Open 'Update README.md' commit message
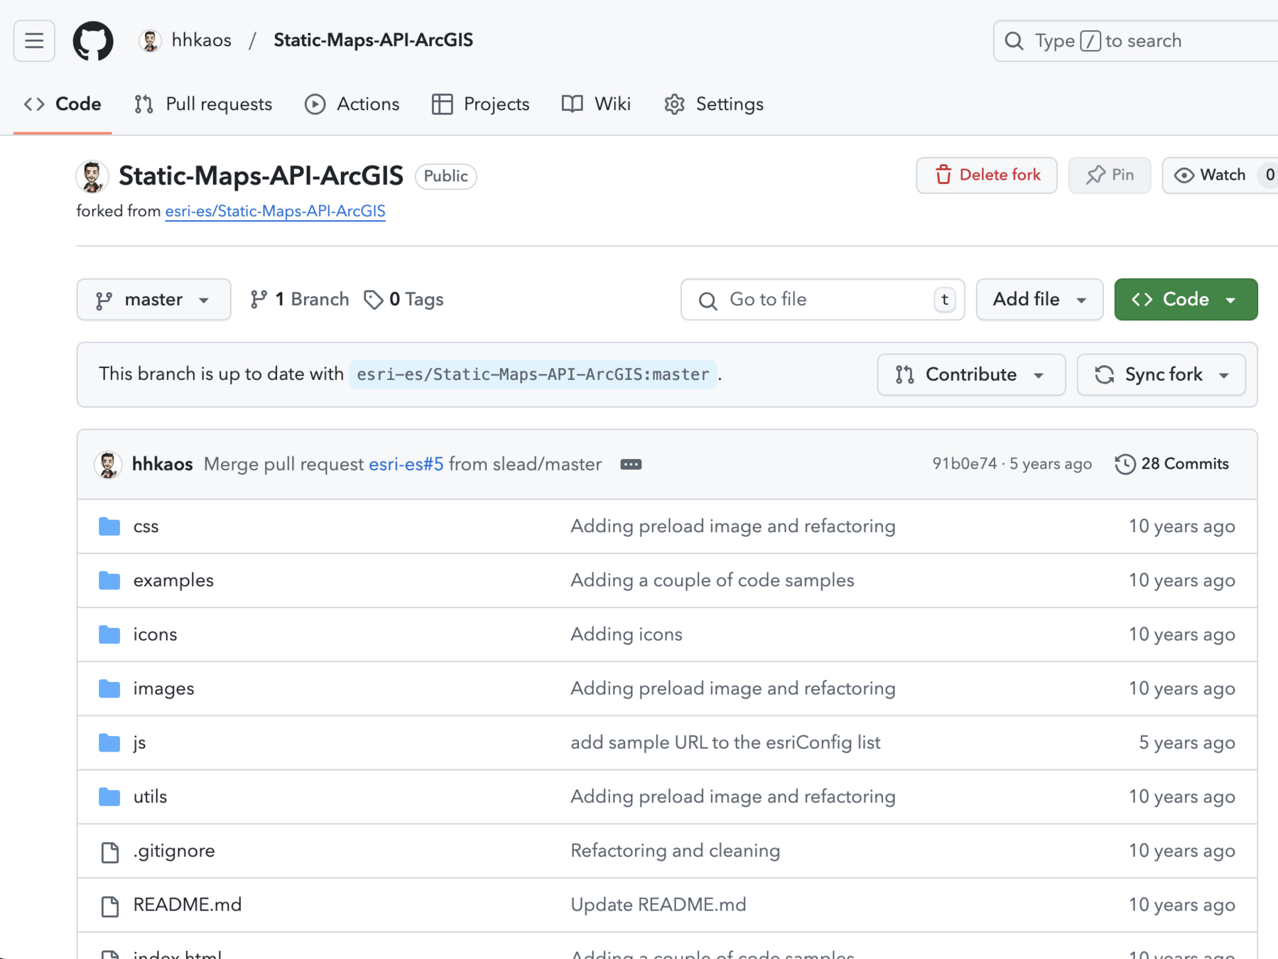Viewport: 1278px width, 959px height. click(659, 905)
